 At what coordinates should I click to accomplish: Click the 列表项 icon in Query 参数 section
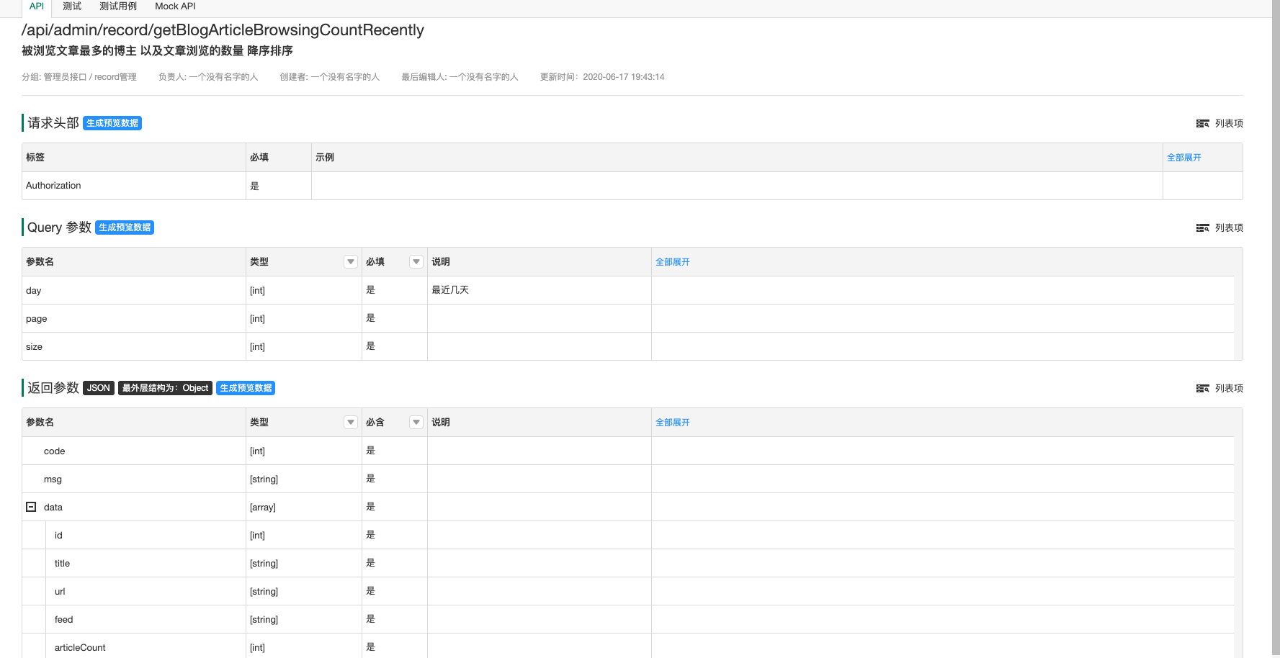(1202, 228)
